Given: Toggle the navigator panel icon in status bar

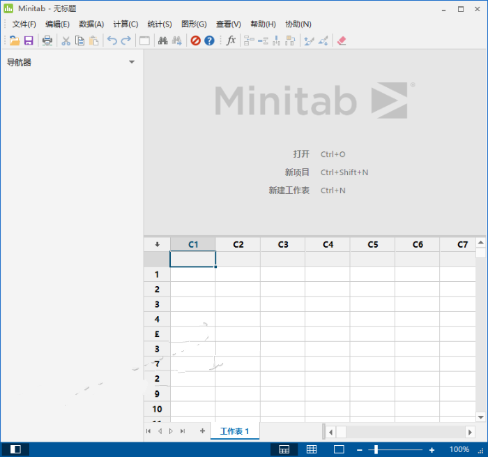Looking at the screenshot, I should click(15, 449).
